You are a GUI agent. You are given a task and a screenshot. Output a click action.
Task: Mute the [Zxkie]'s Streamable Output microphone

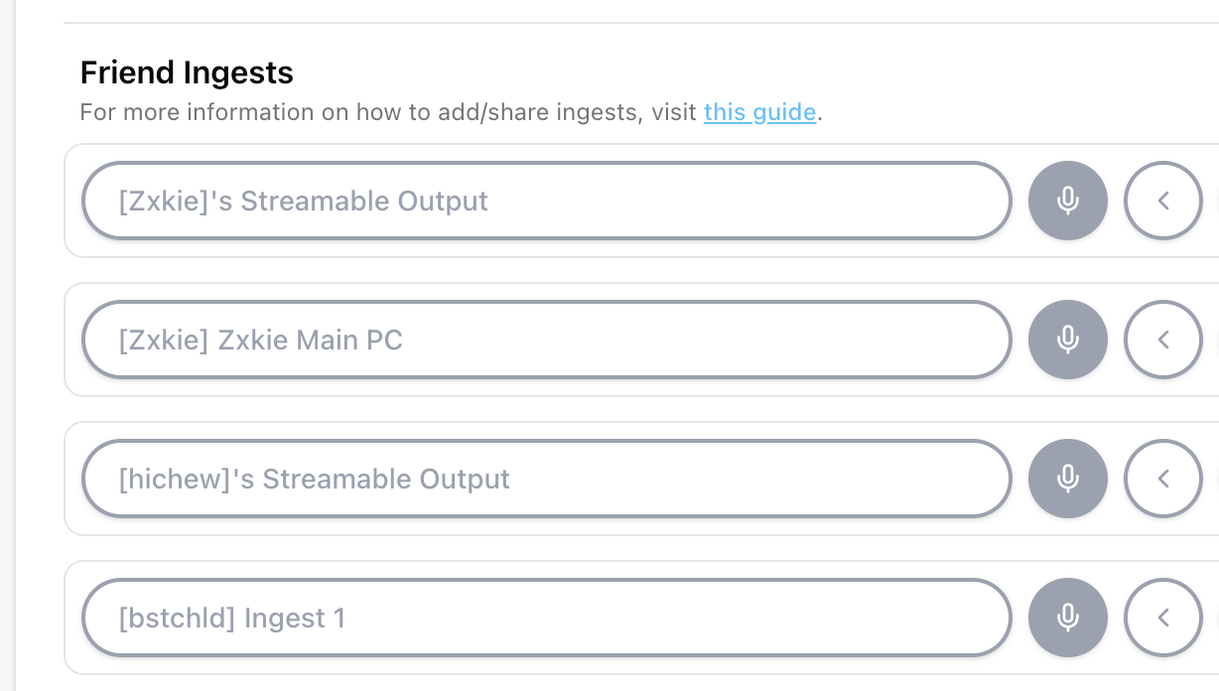1067,201
